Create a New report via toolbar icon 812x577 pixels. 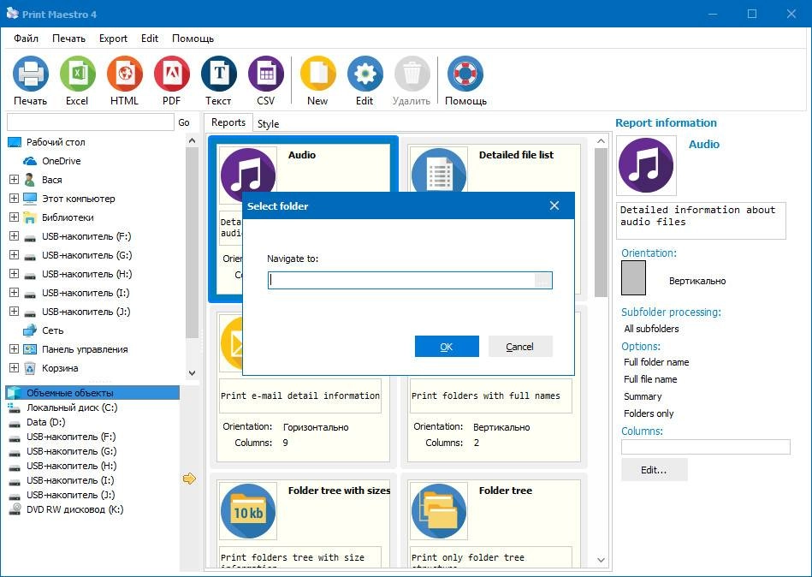point(318,74)
